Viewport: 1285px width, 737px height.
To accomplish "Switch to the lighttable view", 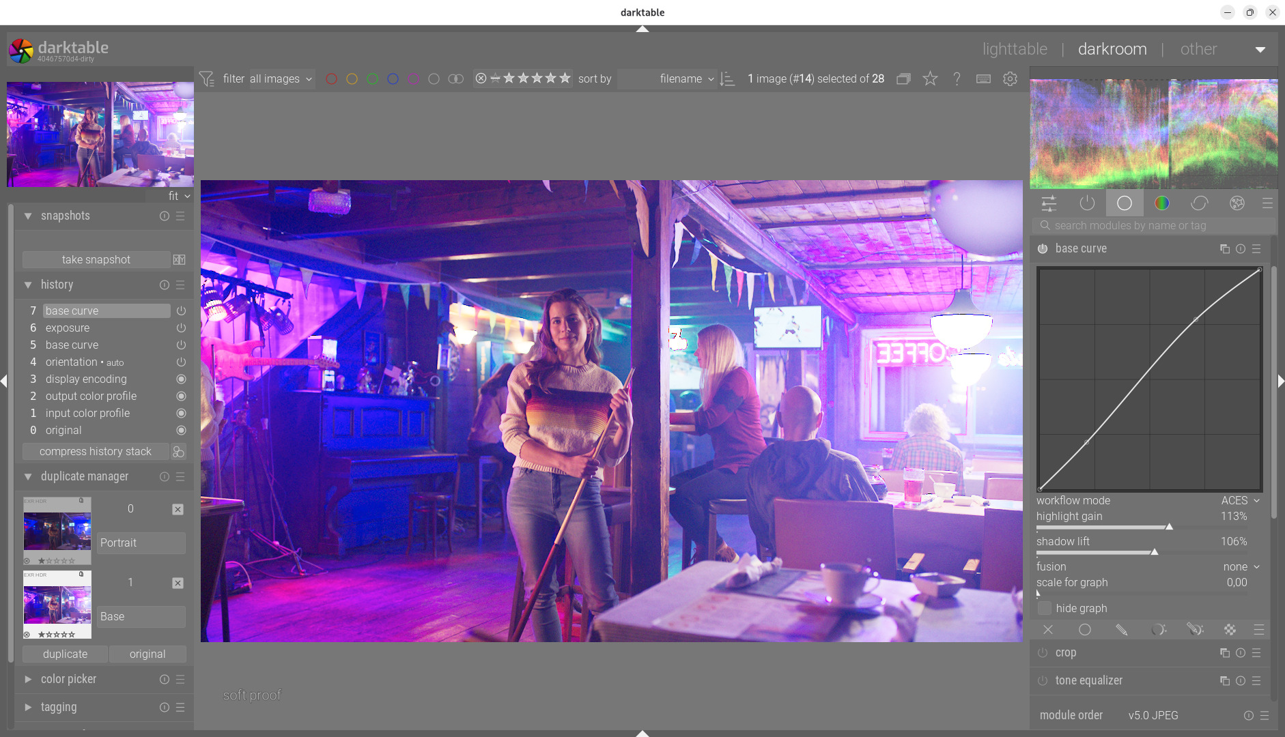I will (x=1015, y=49).
